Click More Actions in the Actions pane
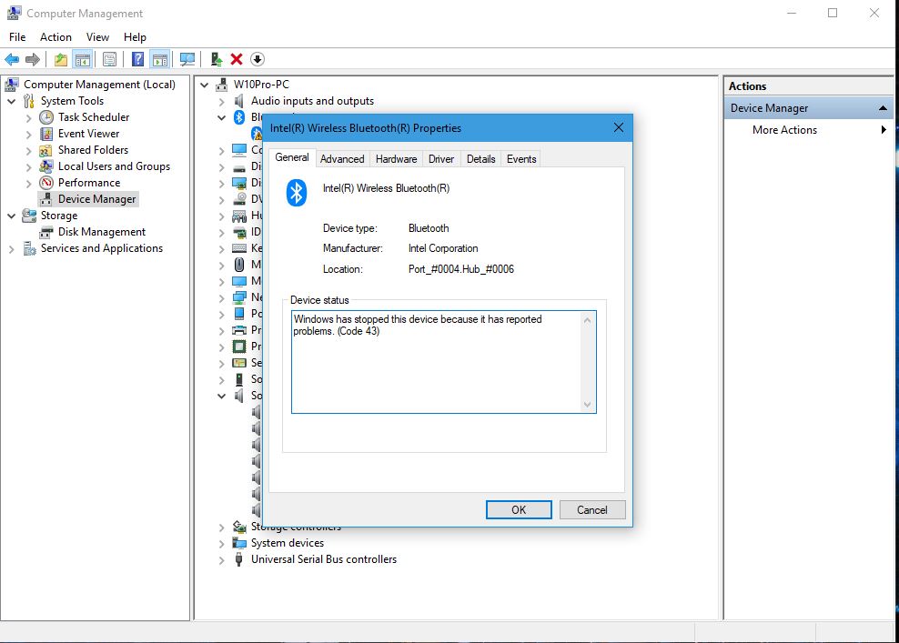The height and width of the screenshot is (643, 899). point(784,130)
